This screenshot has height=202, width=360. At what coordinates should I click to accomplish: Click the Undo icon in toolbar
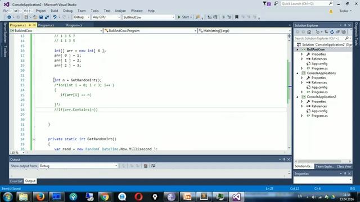tap(55, 17)
